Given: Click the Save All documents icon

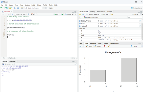Looking at the screenshot, I should (x=18, y=8).
